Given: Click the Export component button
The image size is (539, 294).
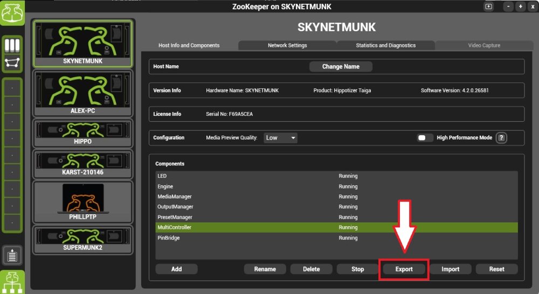Looking at the screenshot, I should click(404, 269).
